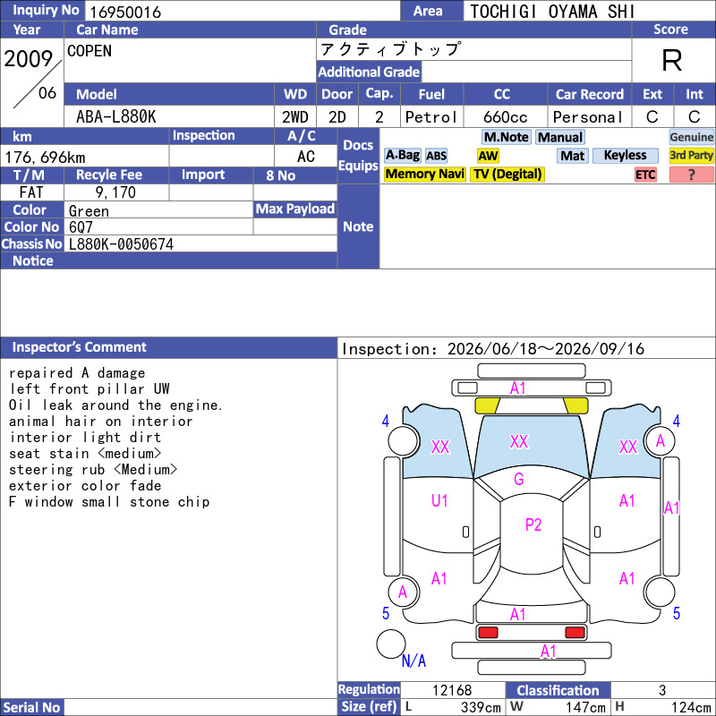The height and width of the screenshot is (716, 716).
Task: Click the ABS equipment badge
Action: (x=436, y=156)
